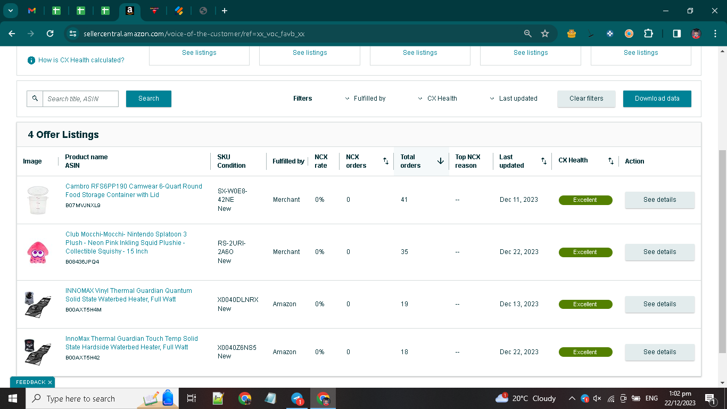Click the 4 Offer Listings heading
Viewport: 727px width, 409px height.
pyautogui.click(x=63, y=135)
